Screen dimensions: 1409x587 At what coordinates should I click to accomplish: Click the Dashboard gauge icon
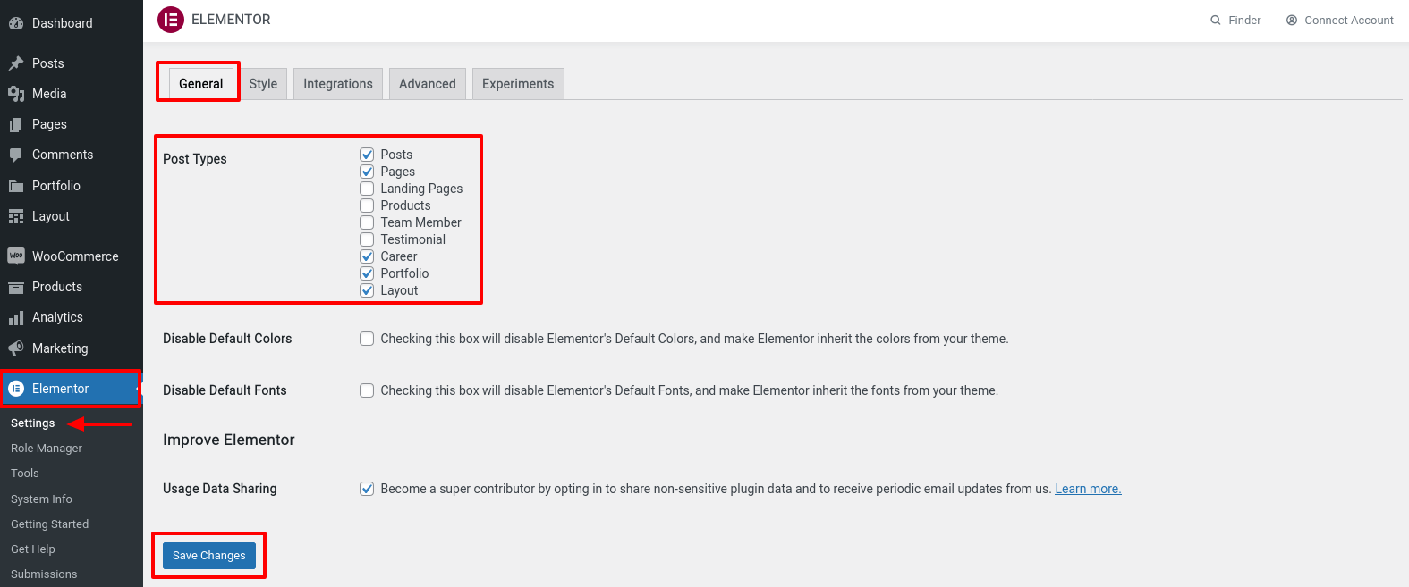tap(16, 23)
